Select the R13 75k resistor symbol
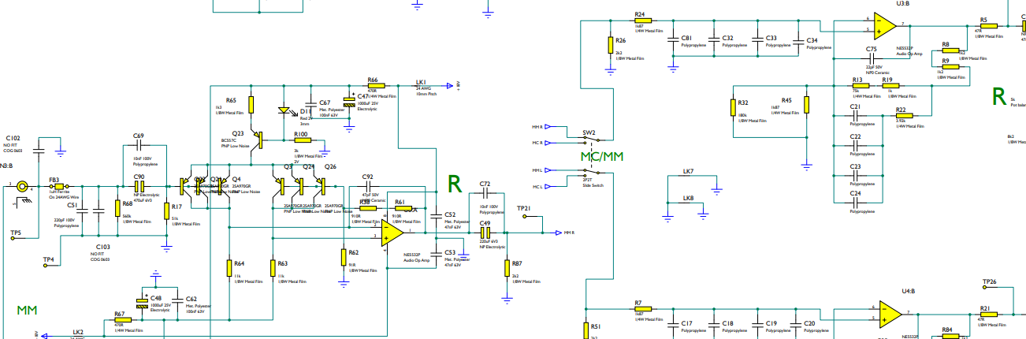 point(860,86)
